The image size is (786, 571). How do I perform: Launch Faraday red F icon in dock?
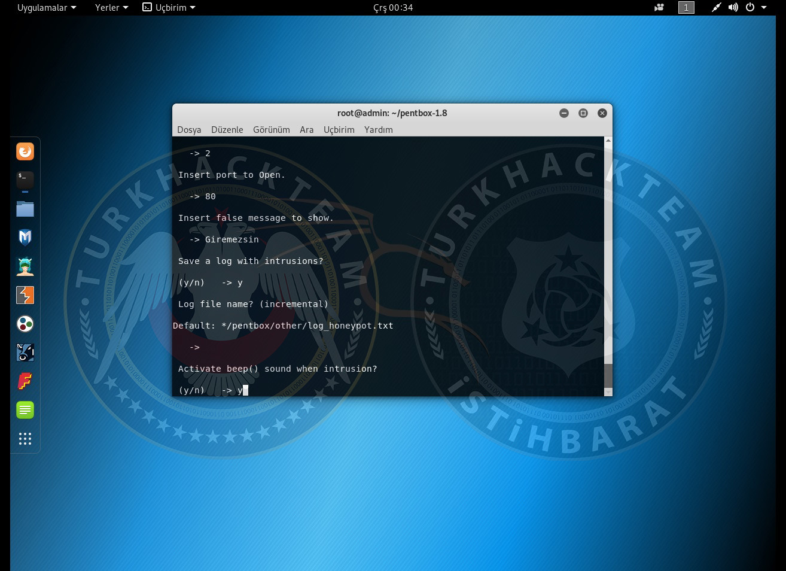pos(25,381)
